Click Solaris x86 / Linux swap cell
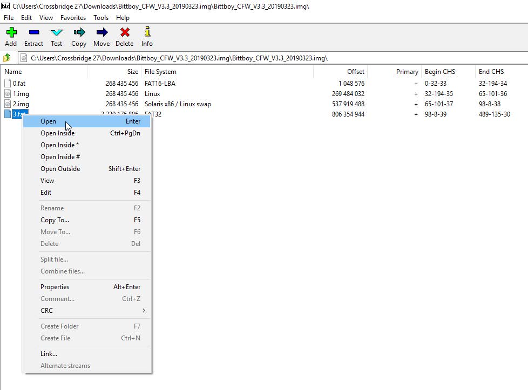The height and width of the screenshot is (390, 528). click(178, 104)
